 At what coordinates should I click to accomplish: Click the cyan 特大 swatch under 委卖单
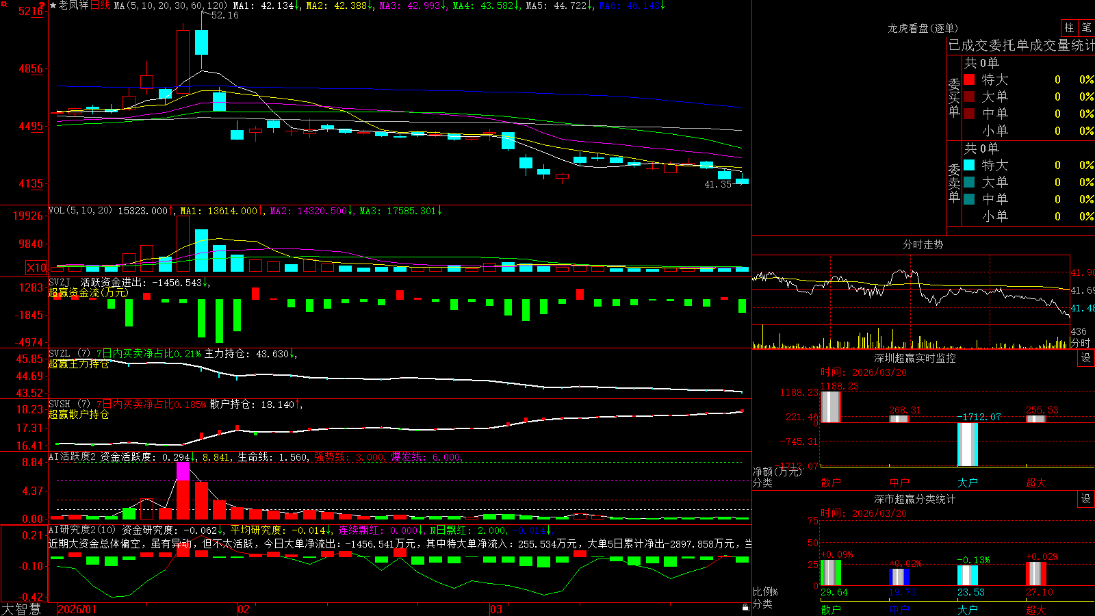click(969, 165)
